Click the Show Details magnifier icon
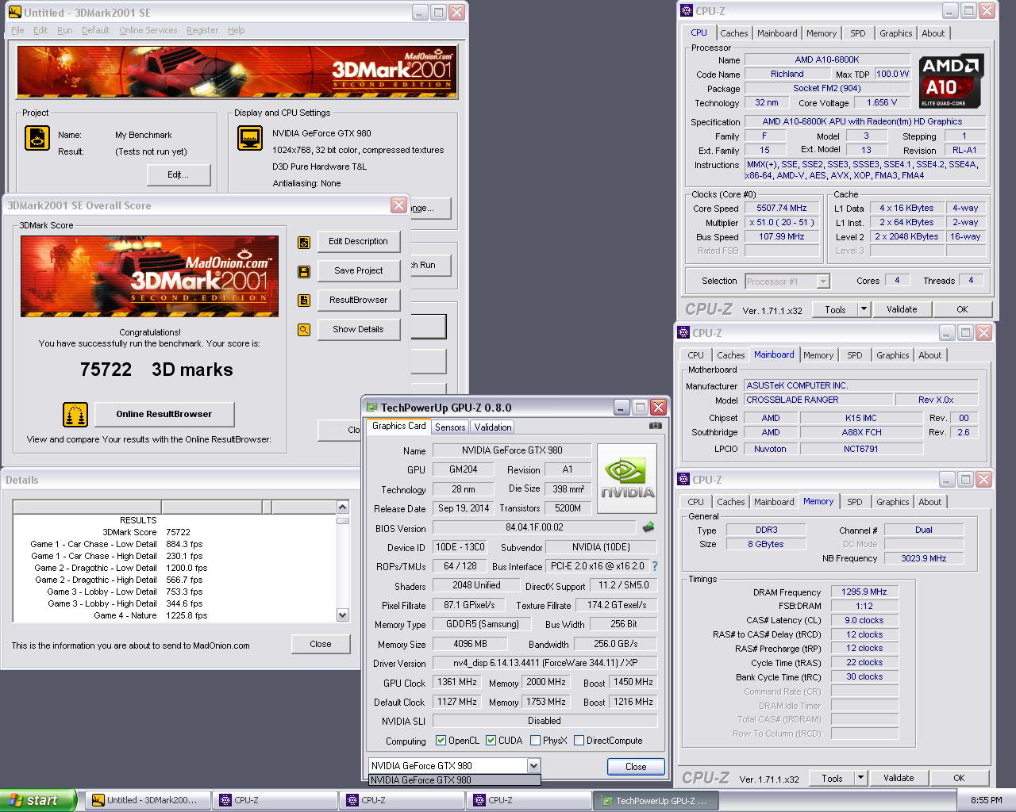Screen dimensions: 1016x812 coord(304,330)
